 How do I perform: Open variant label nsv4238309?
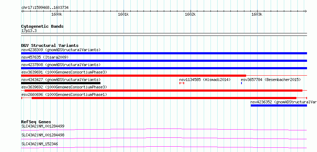(61, 50)
